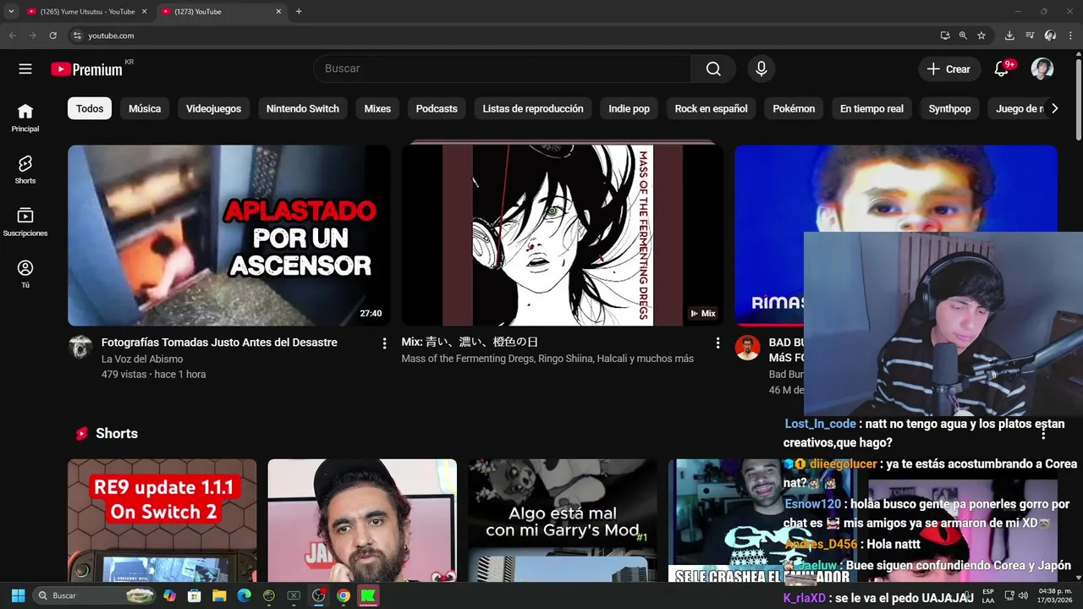The image size is (1083, 609).
Task: Go back with the browser back arrow
Action: coord(12,36)
